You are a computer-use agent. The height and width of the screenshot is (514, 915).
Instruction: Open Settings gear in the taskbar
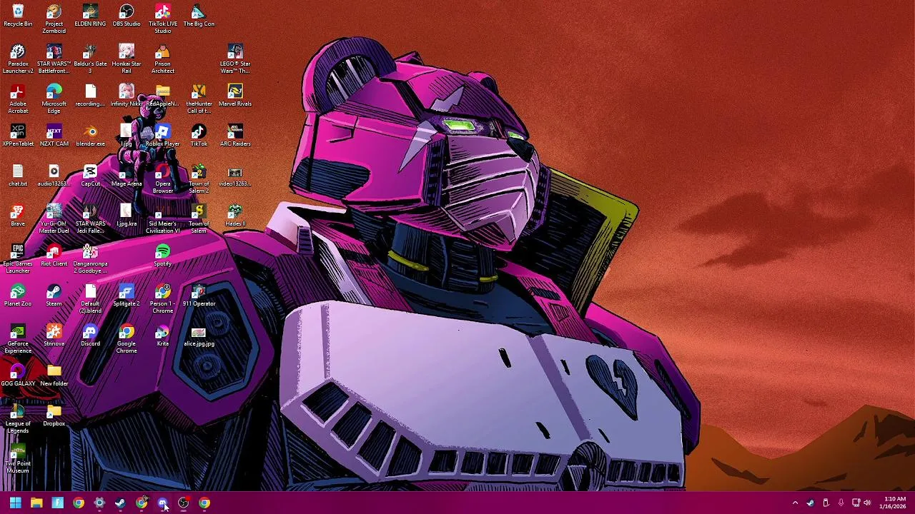[x=99, y=503]
